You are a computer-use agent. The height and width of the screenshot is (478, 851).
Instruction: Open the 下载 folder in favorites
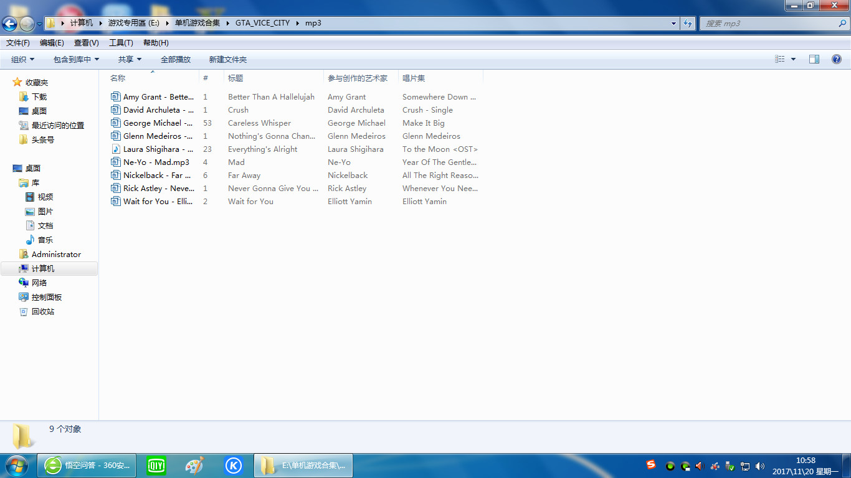tap(39, 96)
